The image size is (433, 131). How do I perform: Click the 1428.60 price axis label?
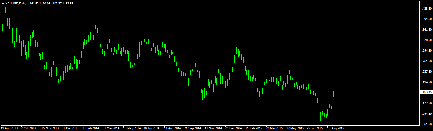point(426,9)
